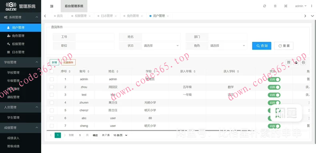
Task: Close the 权限管理 tab
Action: point(90,16)
